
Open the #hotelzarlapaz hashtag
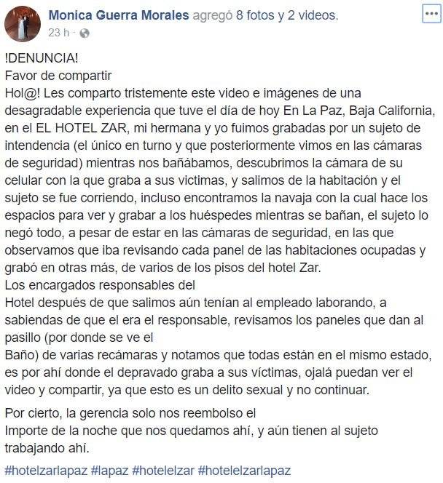[x=47, y=471]
